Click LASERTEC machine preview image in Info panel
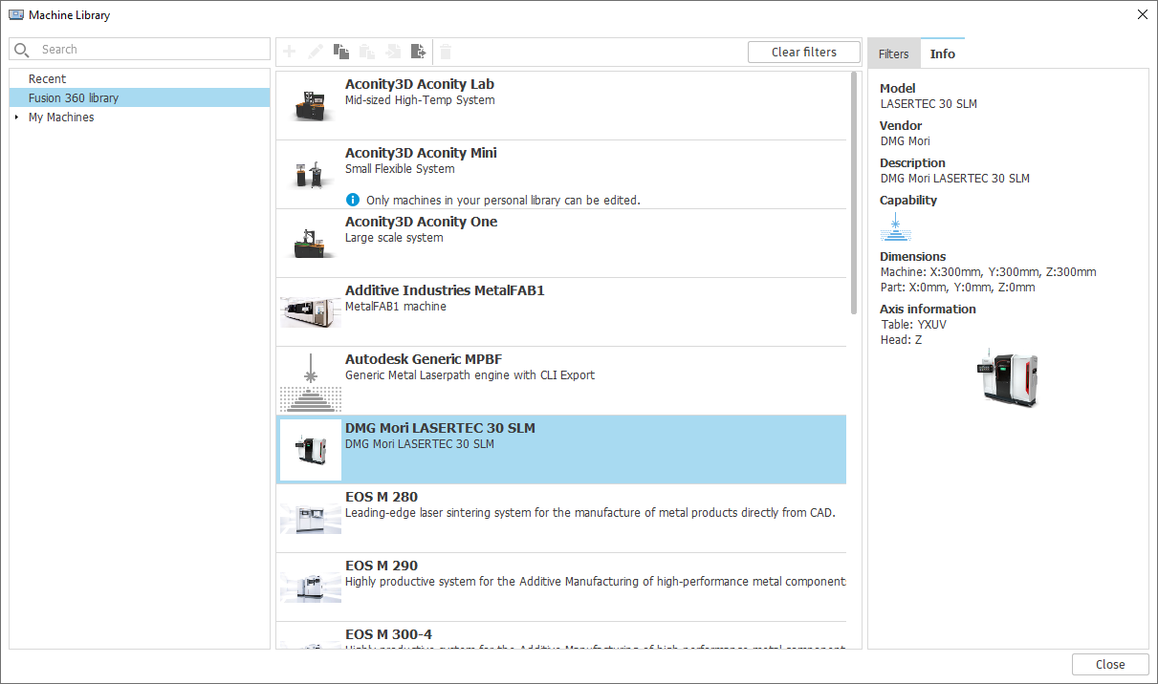The height and width of the screenshot is (684, 1158). tap(1007, 379)
